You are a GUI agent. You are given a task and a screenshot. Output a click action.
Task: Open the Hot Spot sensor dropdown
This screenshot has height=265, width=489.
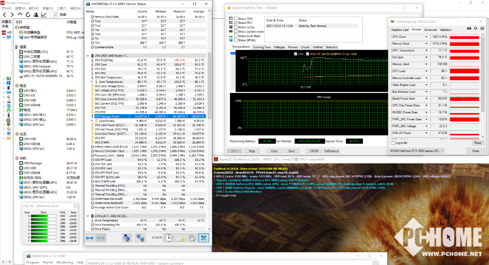427,57
